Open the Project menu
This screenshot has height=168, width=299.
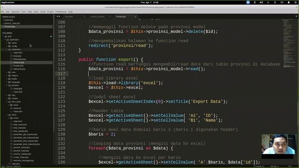pos(50,12)
